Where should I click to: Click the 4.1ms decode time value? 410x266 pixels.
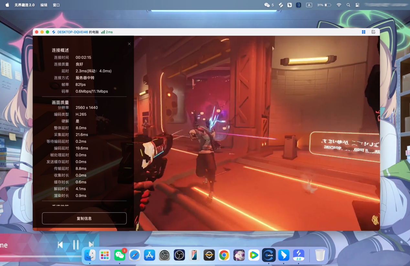pos(81,189)
